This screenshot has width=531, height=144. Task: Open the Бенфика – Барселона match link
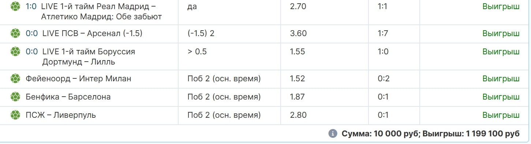pyautogui.click(x=68, y=97)
